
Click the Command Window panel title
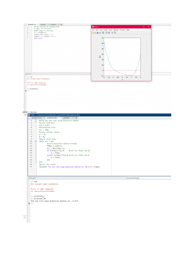pos(133,178)
